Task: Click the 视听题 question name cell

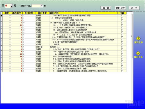Action: pyautogui.click(x=84, y=44)
